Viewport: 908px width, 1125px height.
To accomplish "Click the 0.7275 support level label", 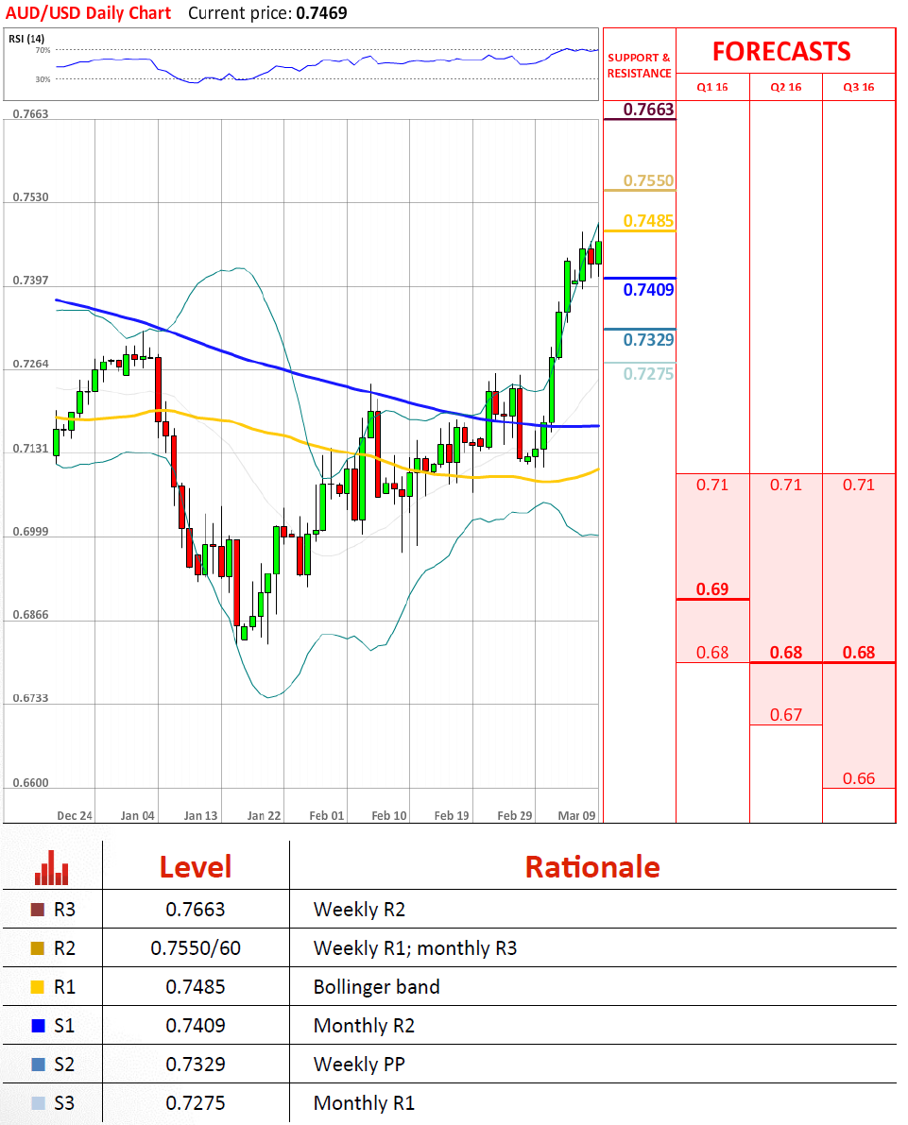I will point(648,373).
